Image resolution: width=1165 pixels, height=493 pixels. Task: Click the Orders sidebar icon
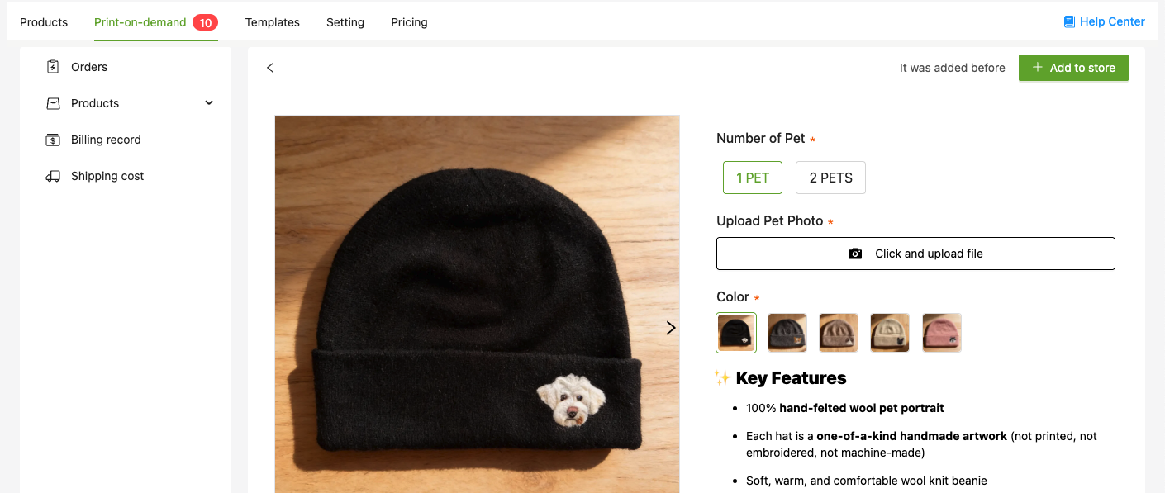coord(53,67)
